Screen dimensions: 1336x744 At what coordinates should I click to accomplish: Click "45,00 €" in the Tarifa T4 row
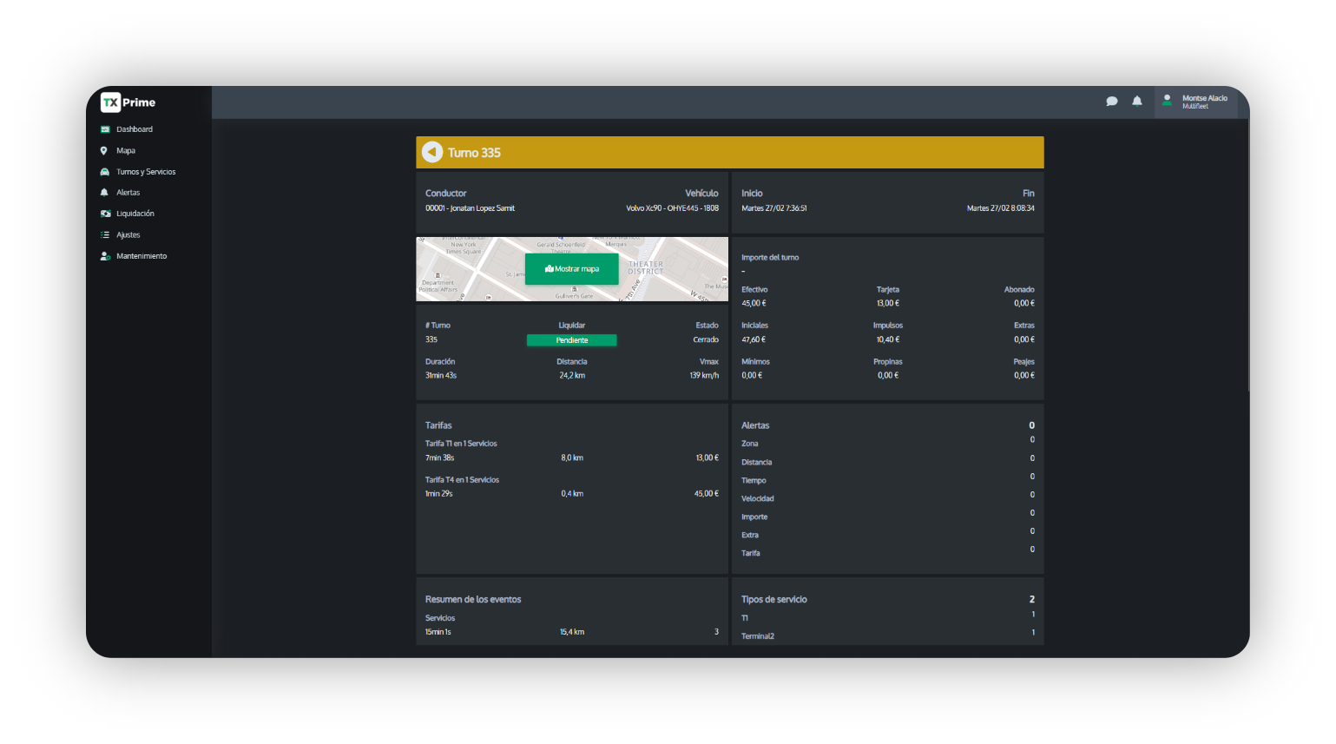pos(707,494)
